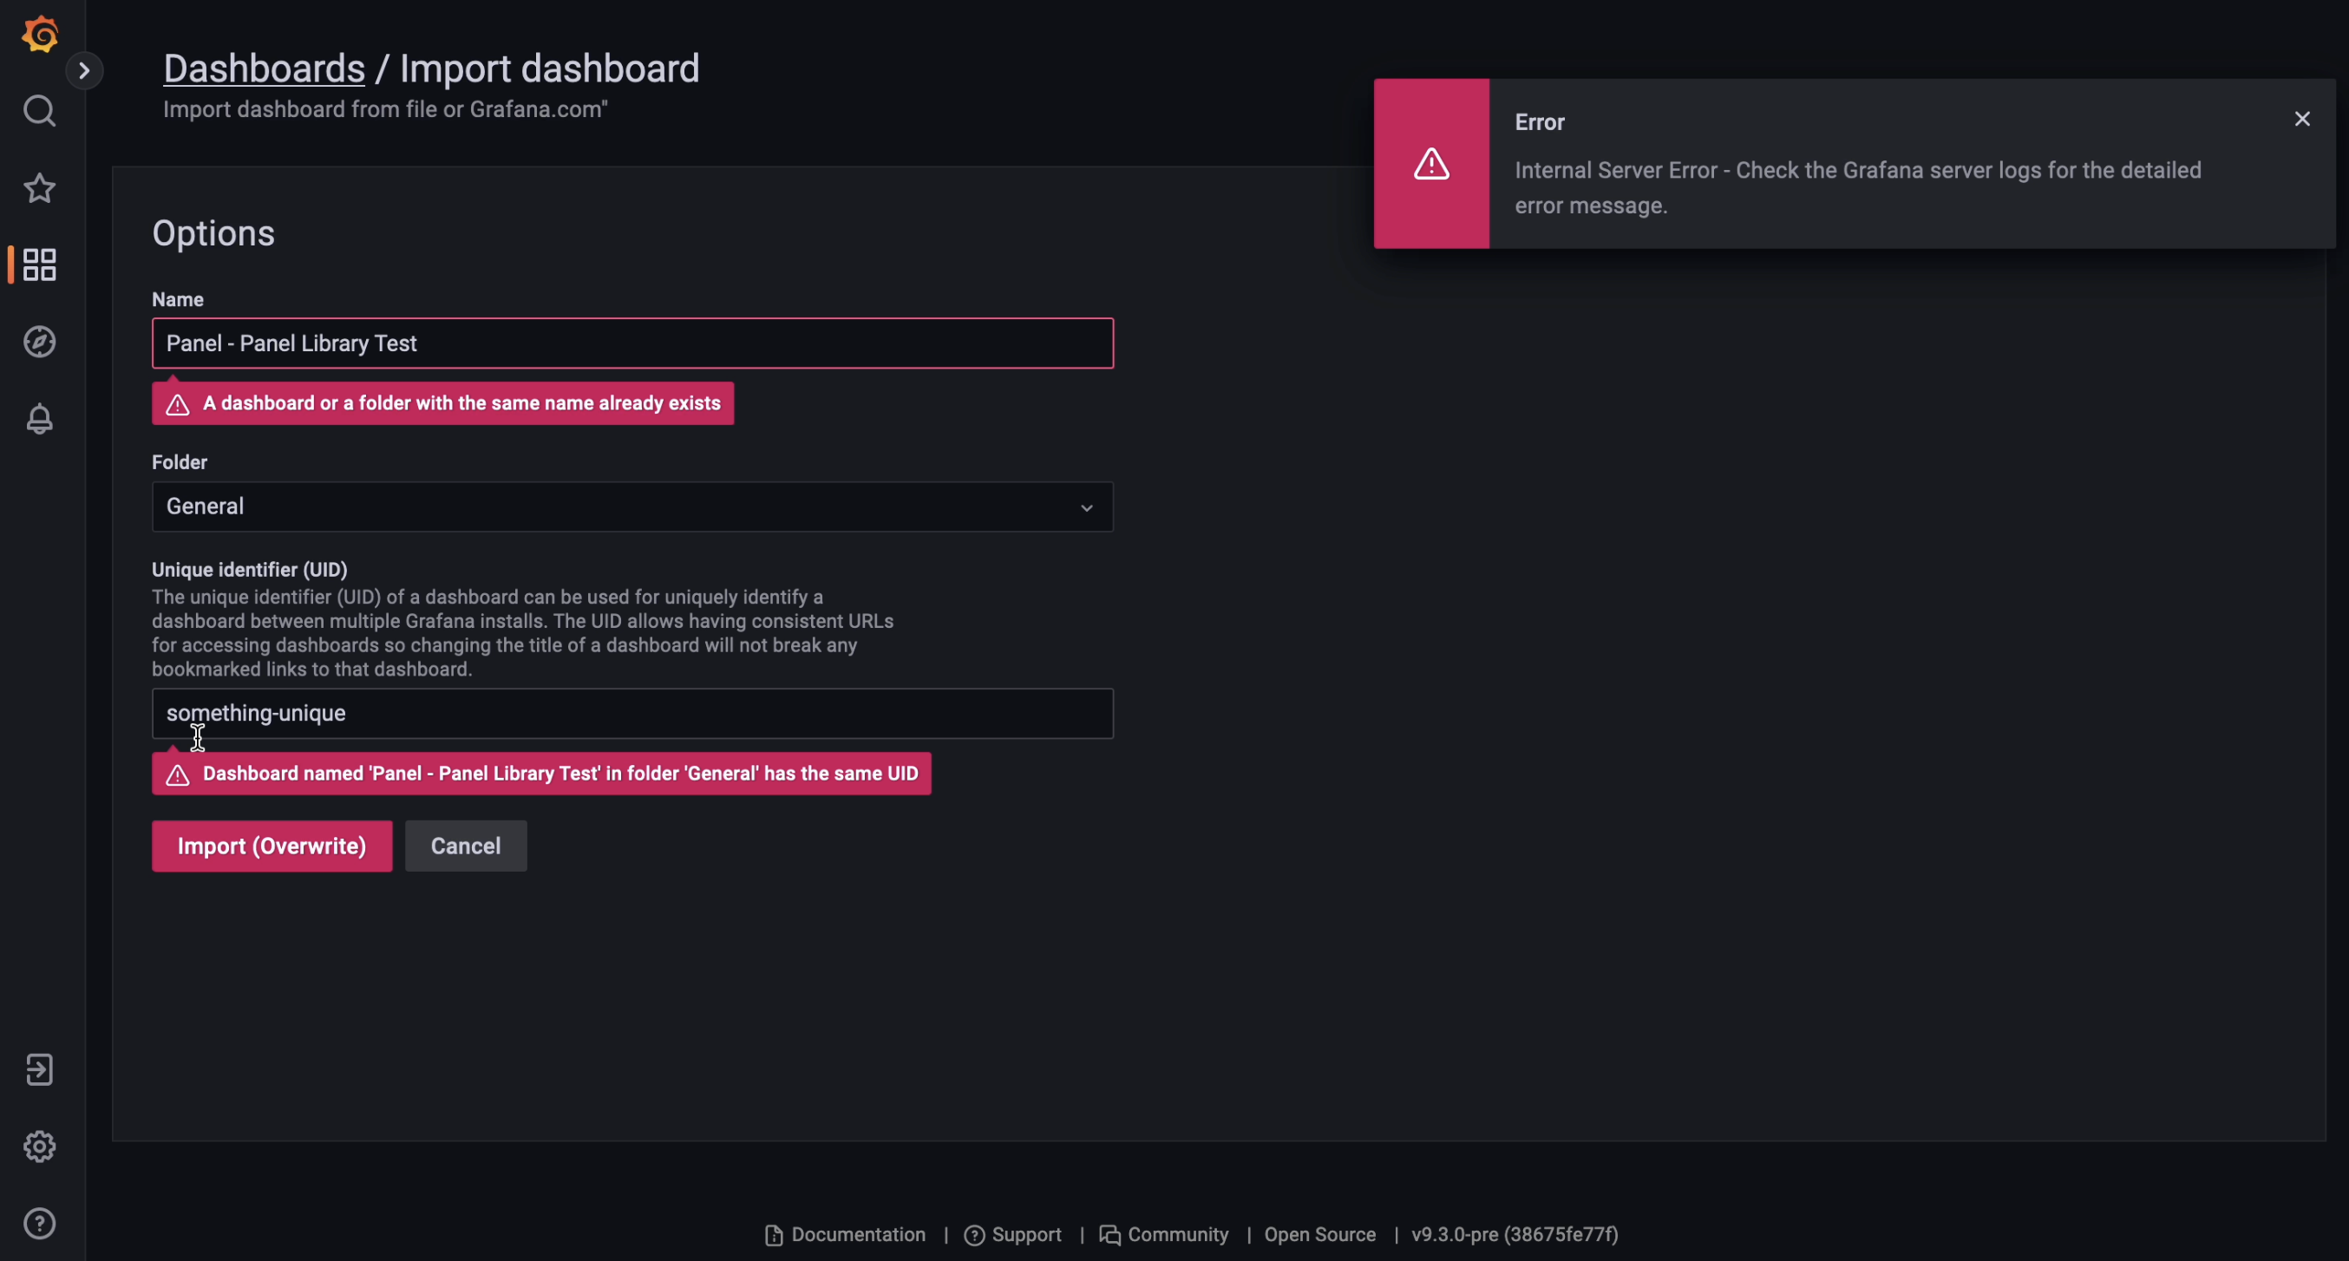Collapse the Folder selection list

tap(1085, 507)
